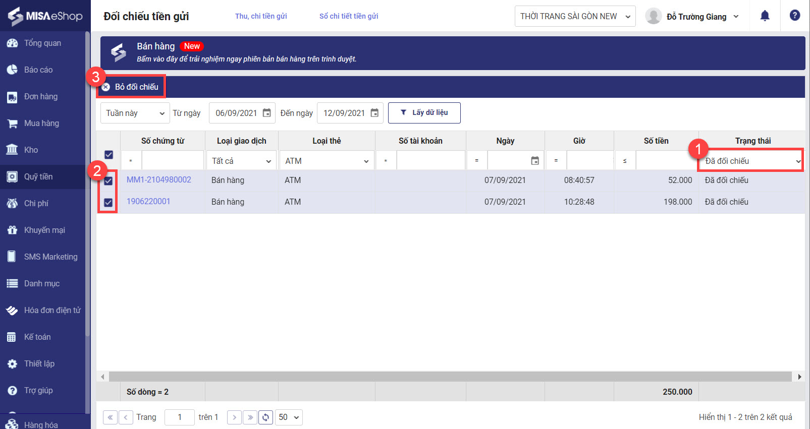Screen dimensions: 810x429
Task: Open voucher link 1906220001
Action: 148,202
